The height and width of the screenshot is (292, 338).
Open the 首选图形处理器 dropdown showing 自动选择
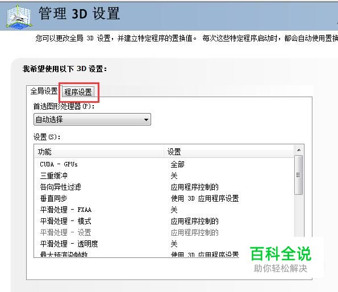[92, 119]
